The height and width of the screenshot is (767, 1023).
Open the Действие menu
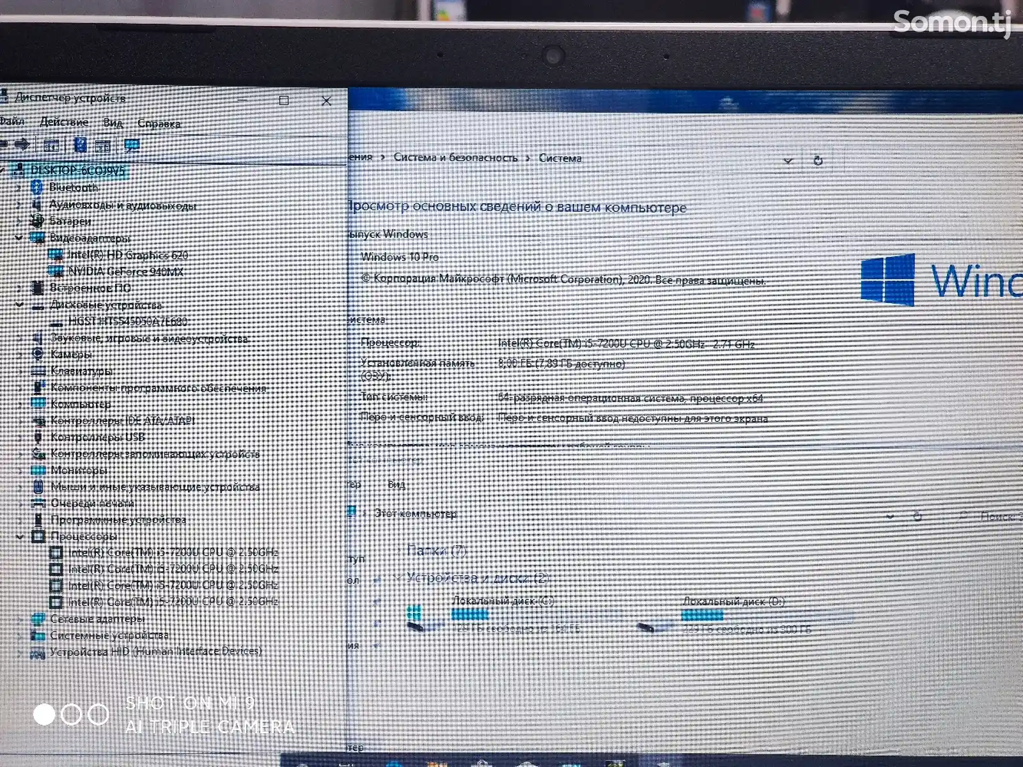(x=64, y=121)
